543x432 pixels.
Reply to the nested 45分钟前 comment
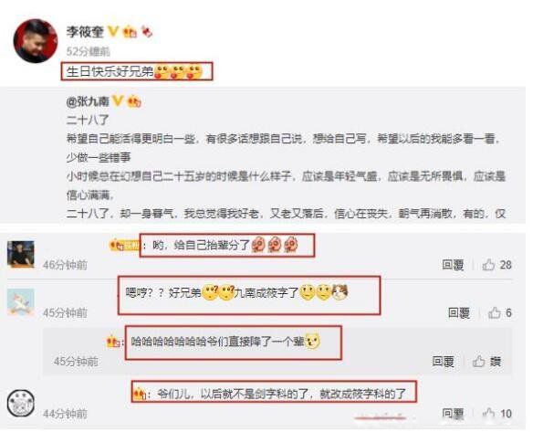pos(443,362)
